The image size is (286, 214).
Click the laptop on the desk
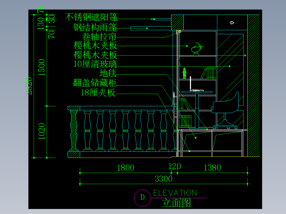[x=196, y=84]
